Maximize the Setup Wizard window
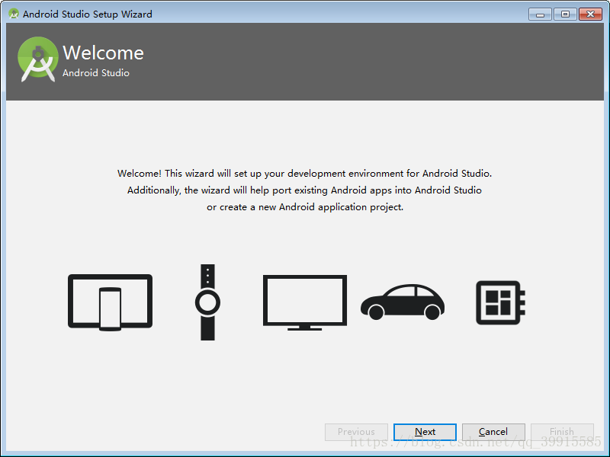The width and height of the screenshot is (610, 457). 565,14
